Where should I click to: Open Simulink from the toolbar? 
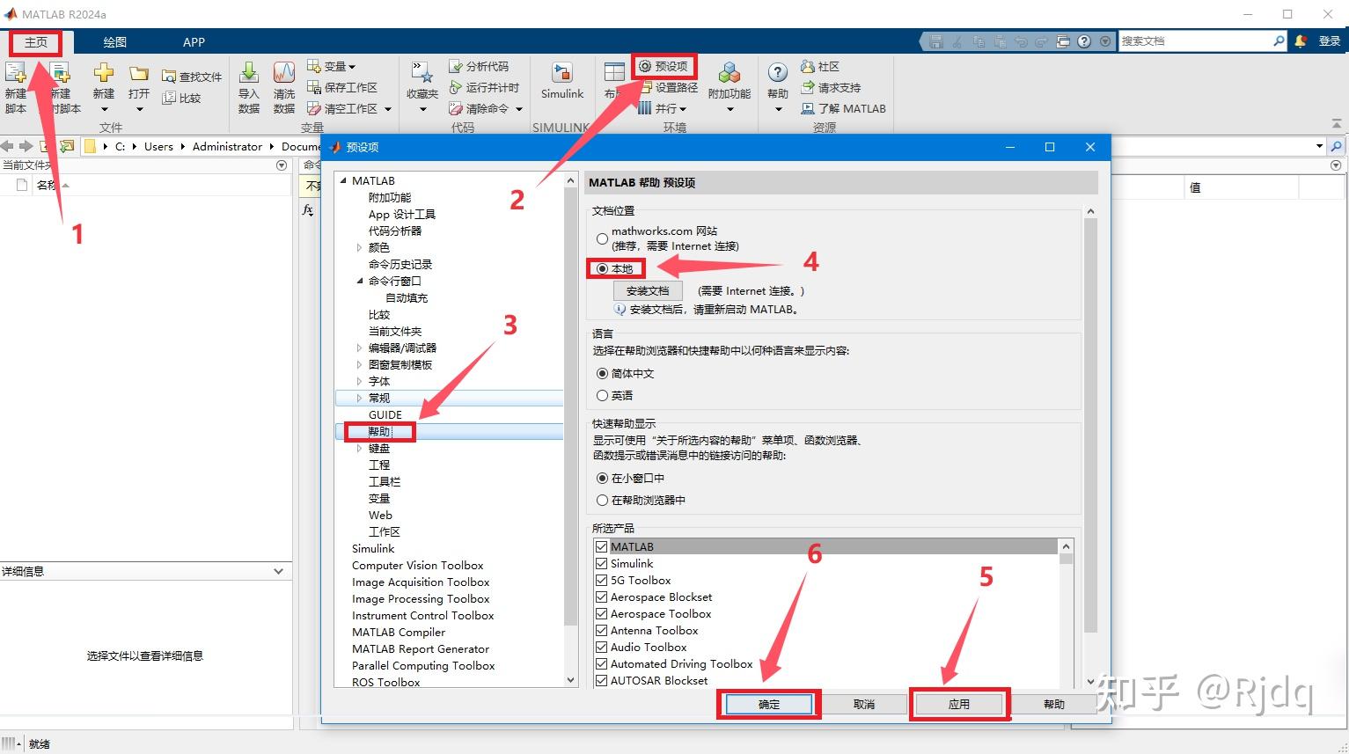click(x=561, y=84)
